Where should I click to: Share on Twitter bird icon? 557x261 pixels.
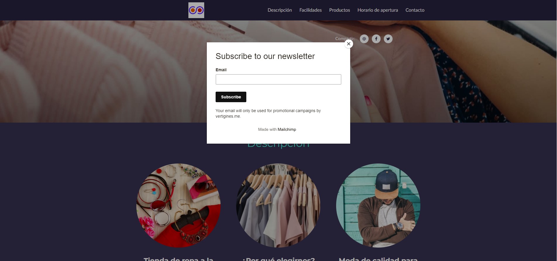click(388, 39)
